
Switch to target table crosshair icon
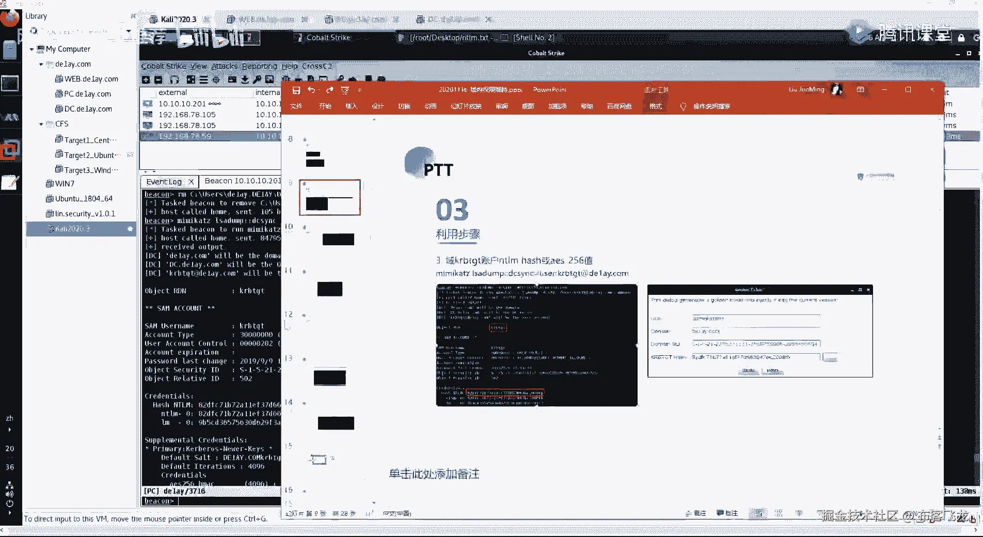(x=216, y=80)
